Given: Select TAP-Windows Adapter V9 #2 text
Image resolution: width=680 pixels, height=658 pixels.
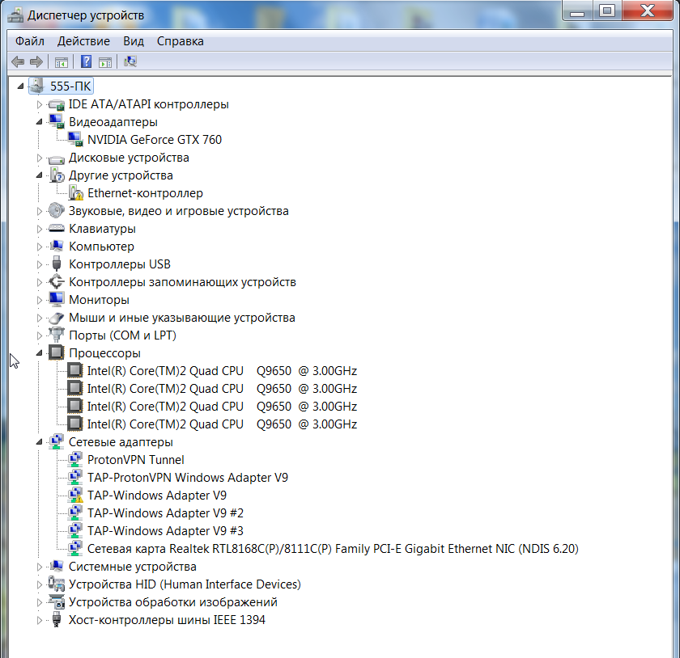Looking at the screenshot, I should [x=165, y=512].
